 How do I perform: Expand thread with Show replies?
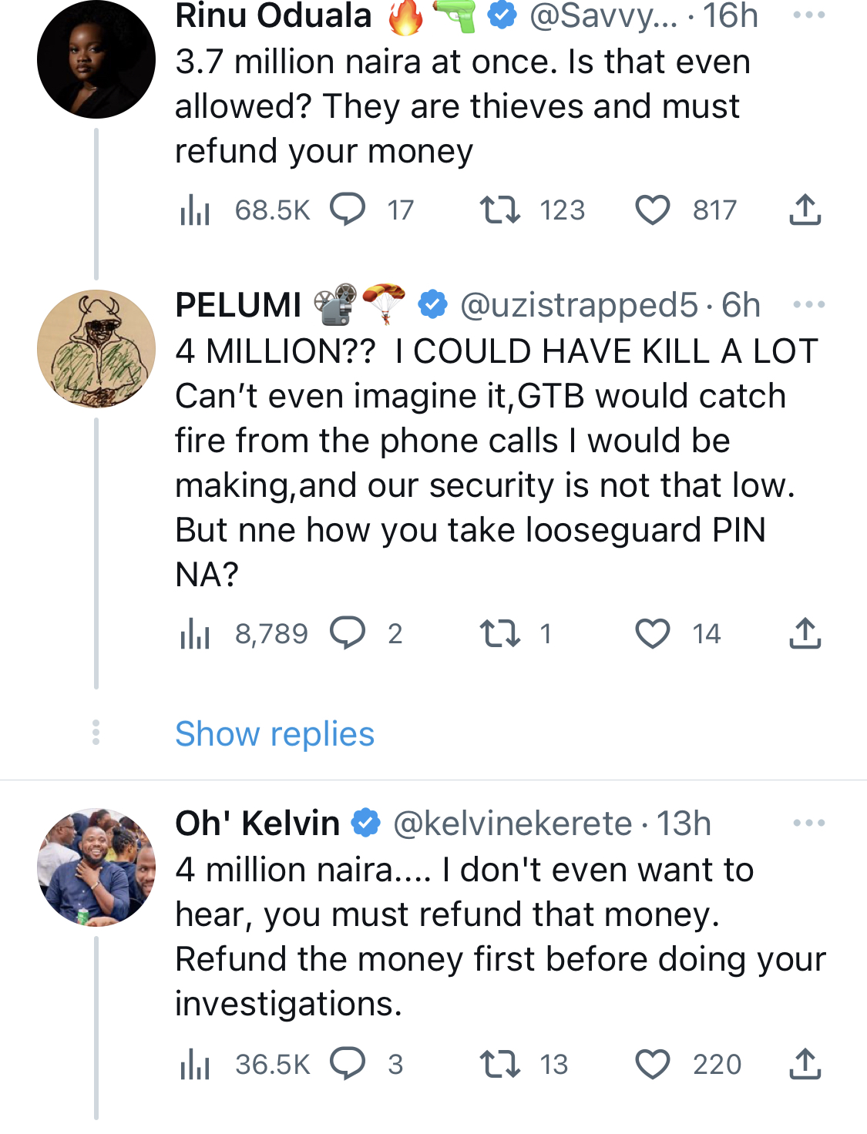[274, 733]
